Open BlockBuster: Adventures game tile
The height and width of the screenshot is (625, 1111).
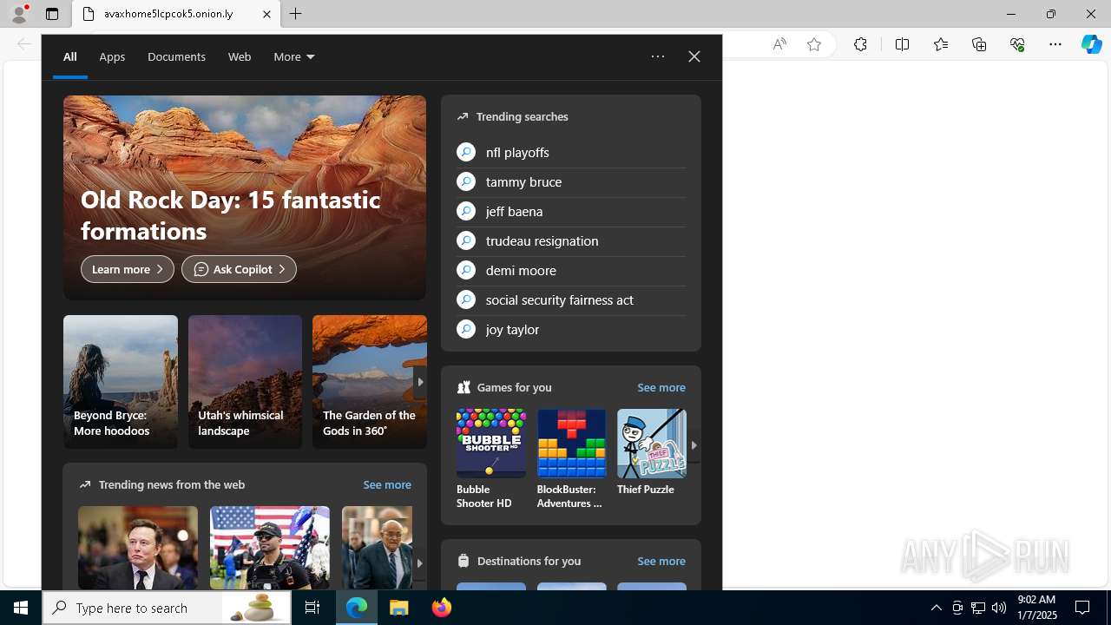click(571, 459)
